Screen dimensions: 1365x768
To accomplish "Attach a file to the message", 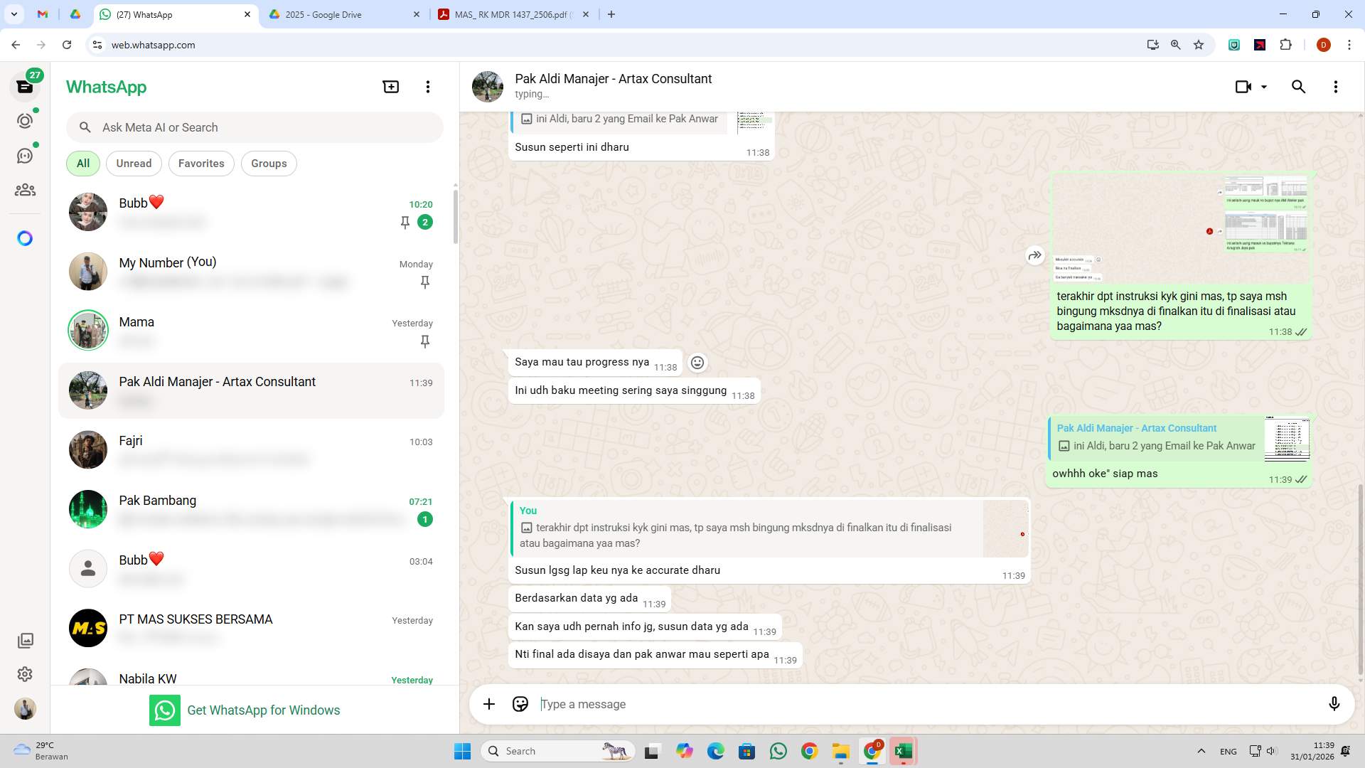I will click(x=488, y=704).
